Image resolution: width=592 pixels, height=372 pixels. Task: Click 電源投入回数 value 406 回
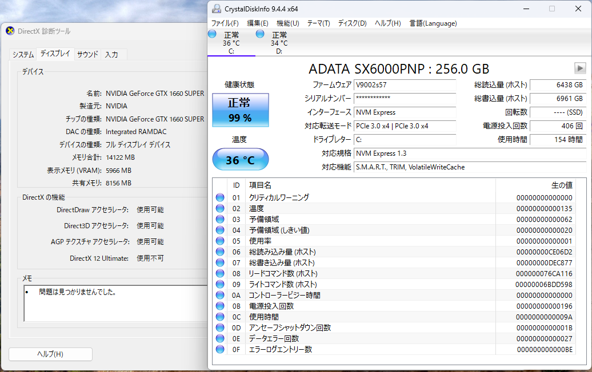click(558, 126)
